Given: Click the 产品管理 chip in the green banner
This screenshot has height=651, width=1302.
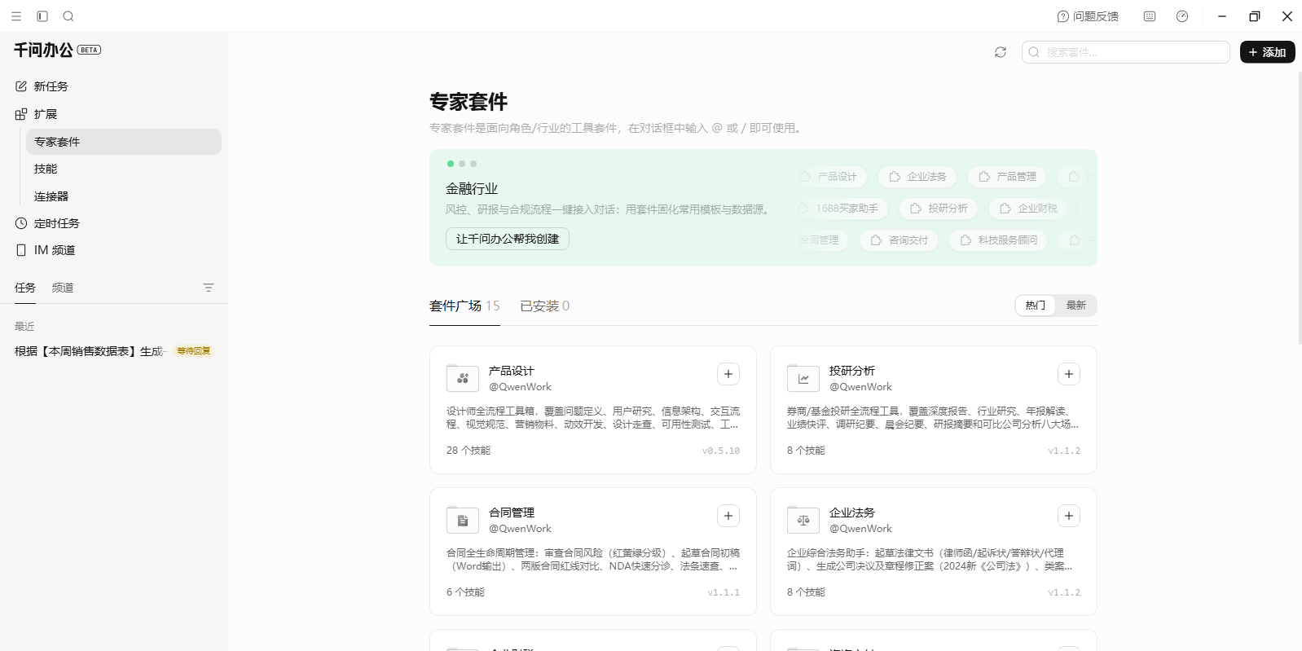Looking at the screenshot, I should coord(1007,177).
